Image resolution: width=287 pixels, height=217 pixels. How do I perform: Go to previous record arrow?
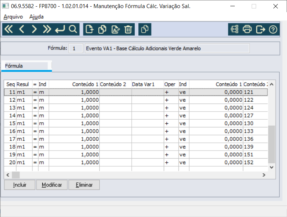point(22,29)
